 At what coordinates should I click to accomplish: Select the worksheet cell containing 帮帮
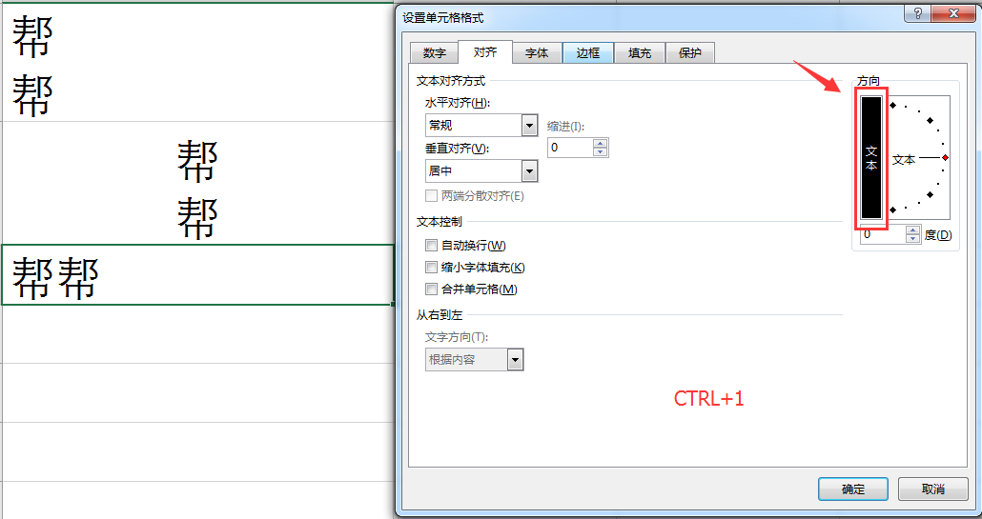click(197, 274)
